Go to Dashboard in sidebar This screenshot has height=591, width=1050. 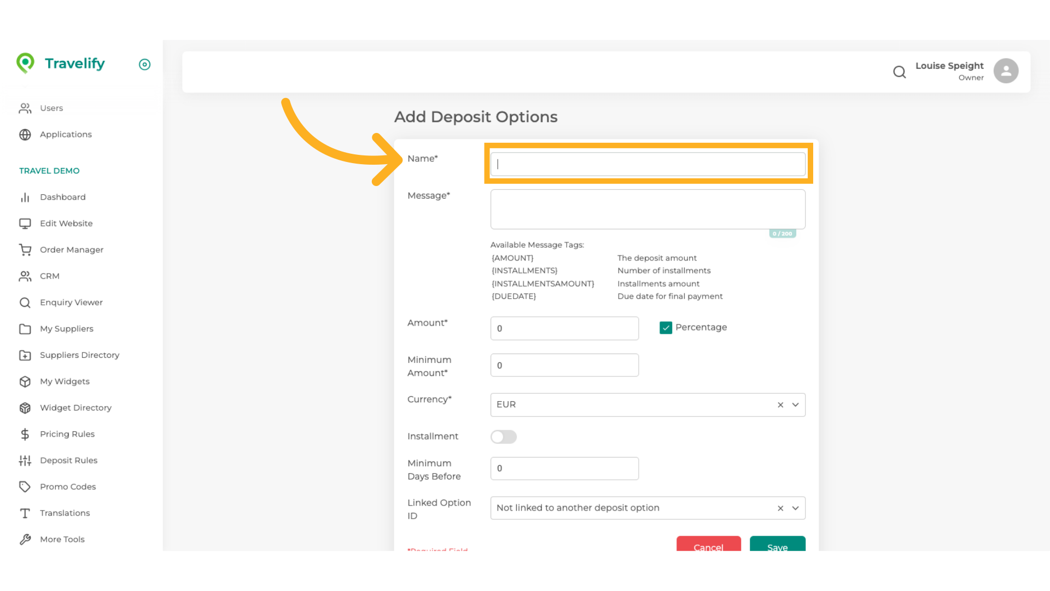click(x=62, y=198)
